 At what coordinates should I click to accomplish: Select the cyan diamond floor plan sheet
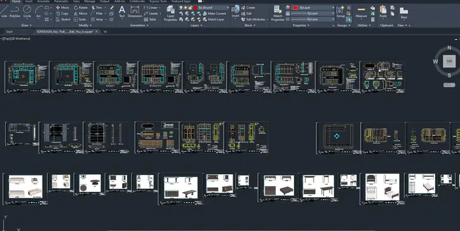tap(338, 138)
